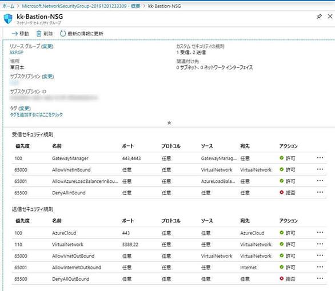Open the Microsoft.NetworkSecurityGroup breadcrumb link
This screenshot has height=291, width=335.
coord(81,6)
